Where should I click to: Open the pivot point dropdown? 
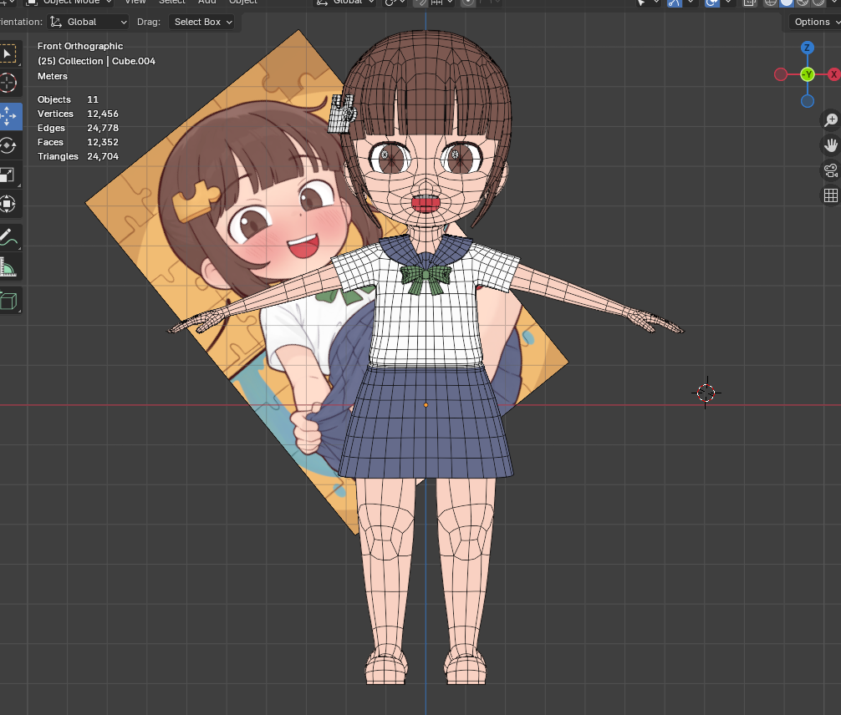point(395,3)
